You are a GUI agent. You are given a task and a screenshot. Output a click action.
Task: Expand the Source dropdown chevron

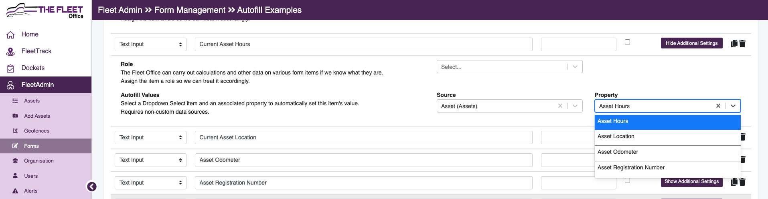pos(575,106)
